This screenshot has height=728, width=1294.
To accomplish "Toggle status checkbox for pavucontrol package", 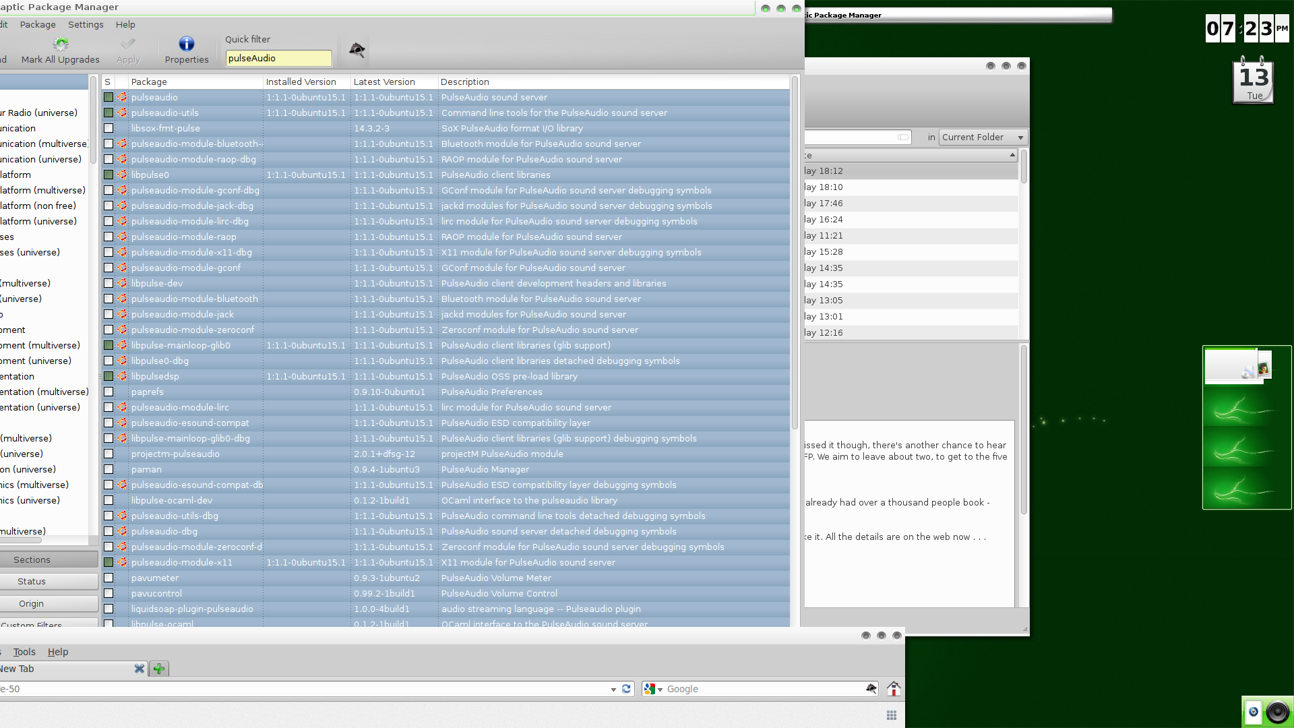I will tap(109, 593).
